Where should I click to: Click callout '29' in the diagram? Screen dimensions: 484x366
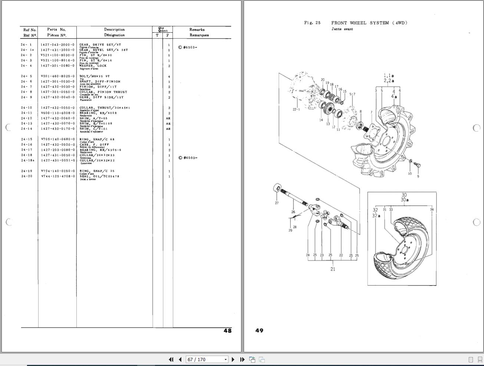[x=290, y=230]
